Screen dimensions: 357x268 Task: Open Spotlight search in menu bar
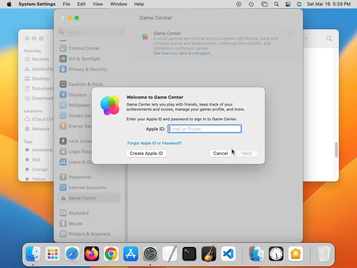click(x=276, y=4)
